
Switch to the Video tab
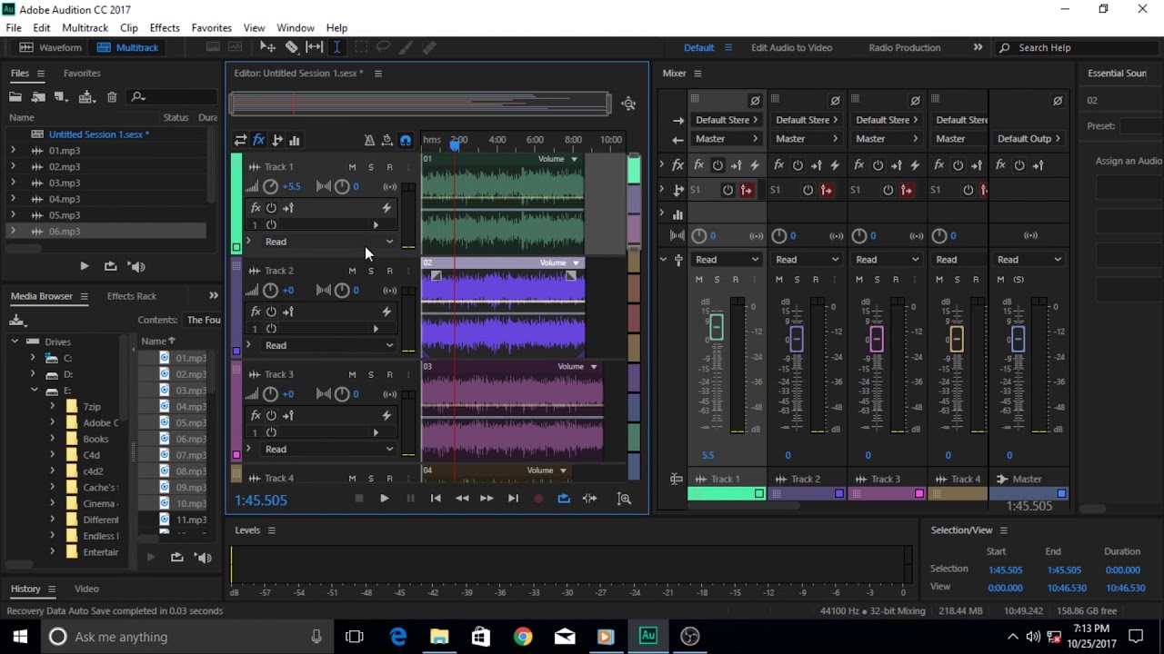coord(86,589)
